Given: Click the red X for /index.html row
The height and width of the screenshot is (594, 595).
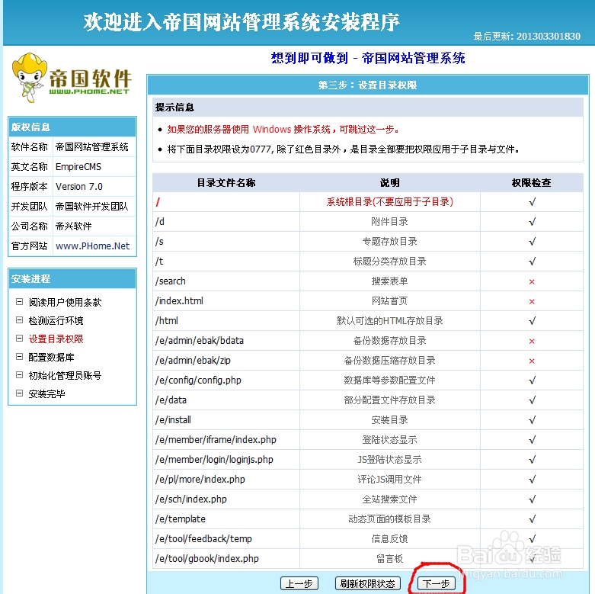Looking at the screenshot, I should [532, 301].
